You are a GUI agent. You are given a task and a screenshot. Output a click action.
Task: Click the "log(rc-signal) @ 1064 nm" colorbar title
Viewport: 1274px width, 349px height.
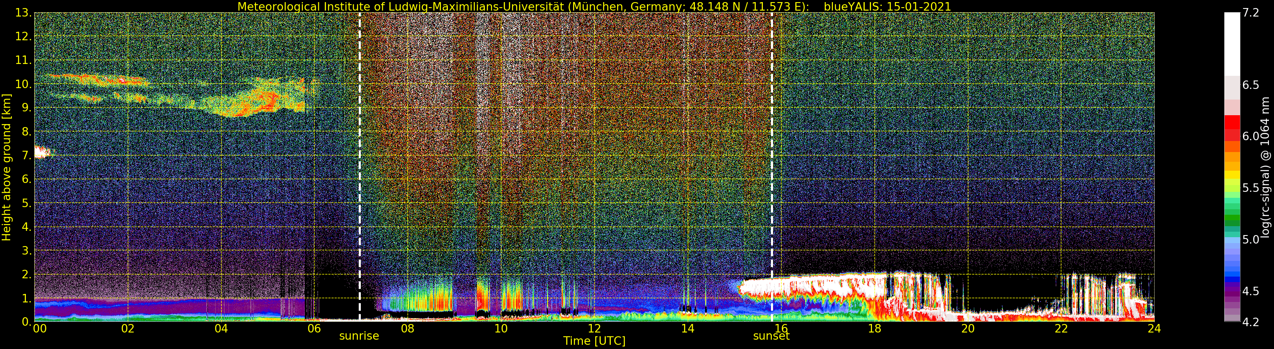pos(1265,167)
